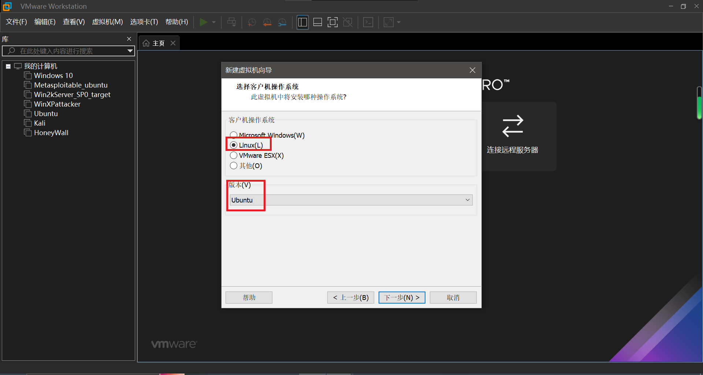The image size is (703, 375).
Task: Click the library search box
Action: (68, 51)
